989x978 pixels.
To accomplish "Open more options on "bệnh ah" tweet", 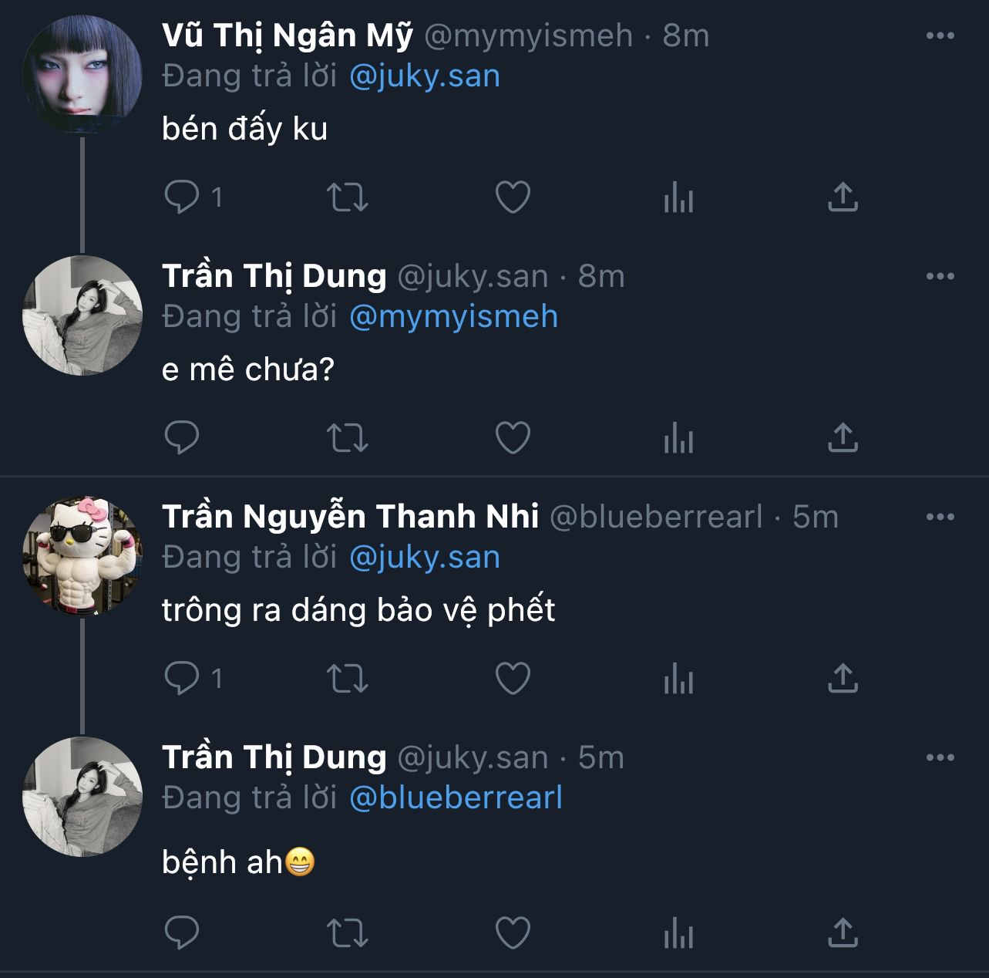I will tap(940, 757).
